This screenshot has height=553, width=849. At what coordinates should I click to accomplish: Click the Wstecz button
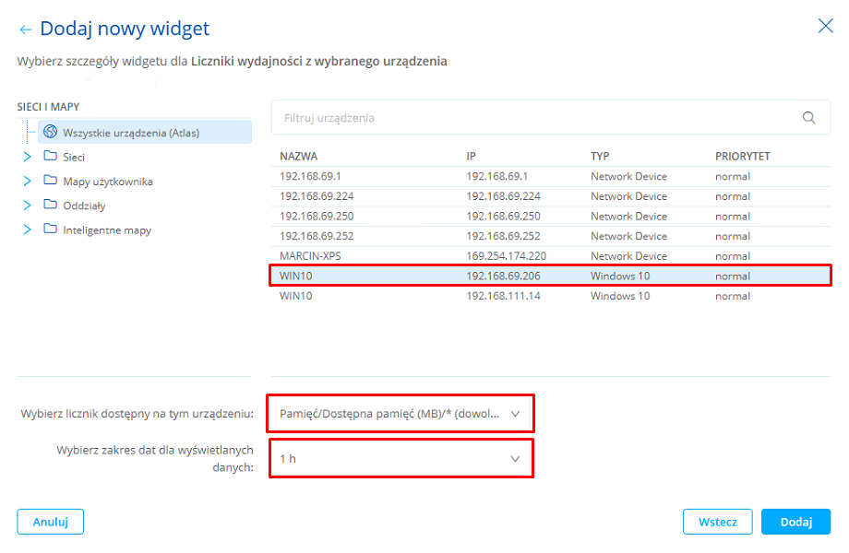pos(717,522)
